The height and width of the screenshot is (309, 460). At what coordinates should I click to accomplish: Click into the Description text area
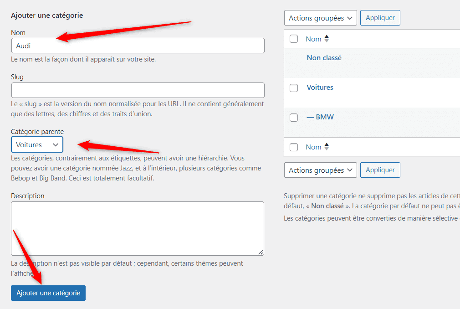[138, 229]
